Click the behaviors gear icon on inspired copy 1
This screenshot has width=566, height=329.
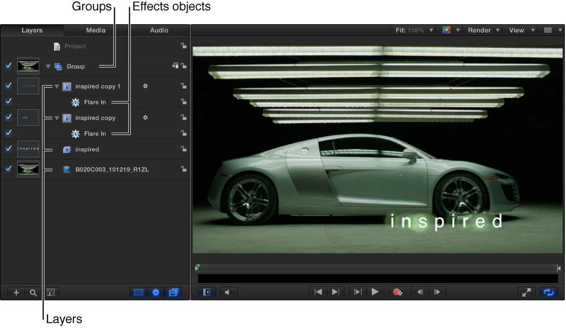[x=146, y=86]
